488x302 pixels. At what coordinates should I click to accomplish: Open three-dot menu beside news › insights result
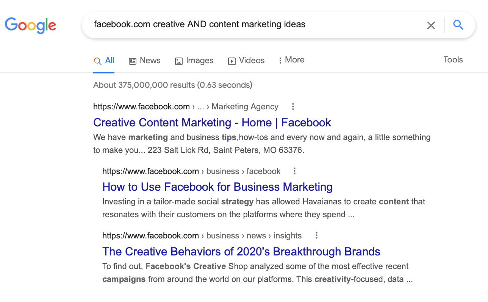(x=316, y=235)
